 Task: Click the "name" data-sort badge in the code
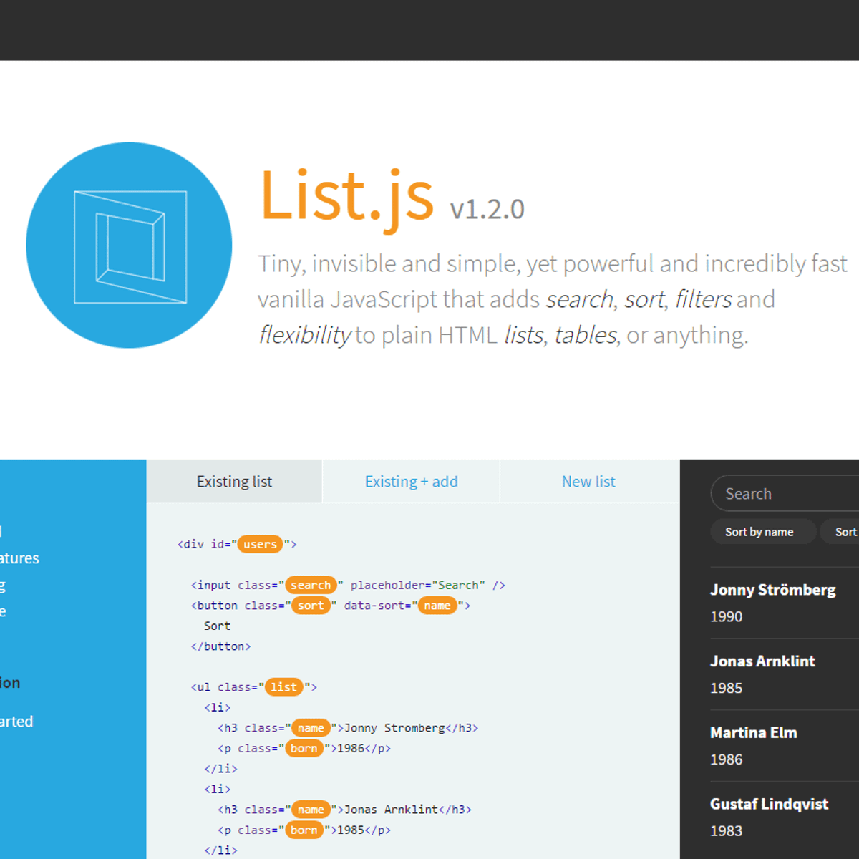point(437,606)
